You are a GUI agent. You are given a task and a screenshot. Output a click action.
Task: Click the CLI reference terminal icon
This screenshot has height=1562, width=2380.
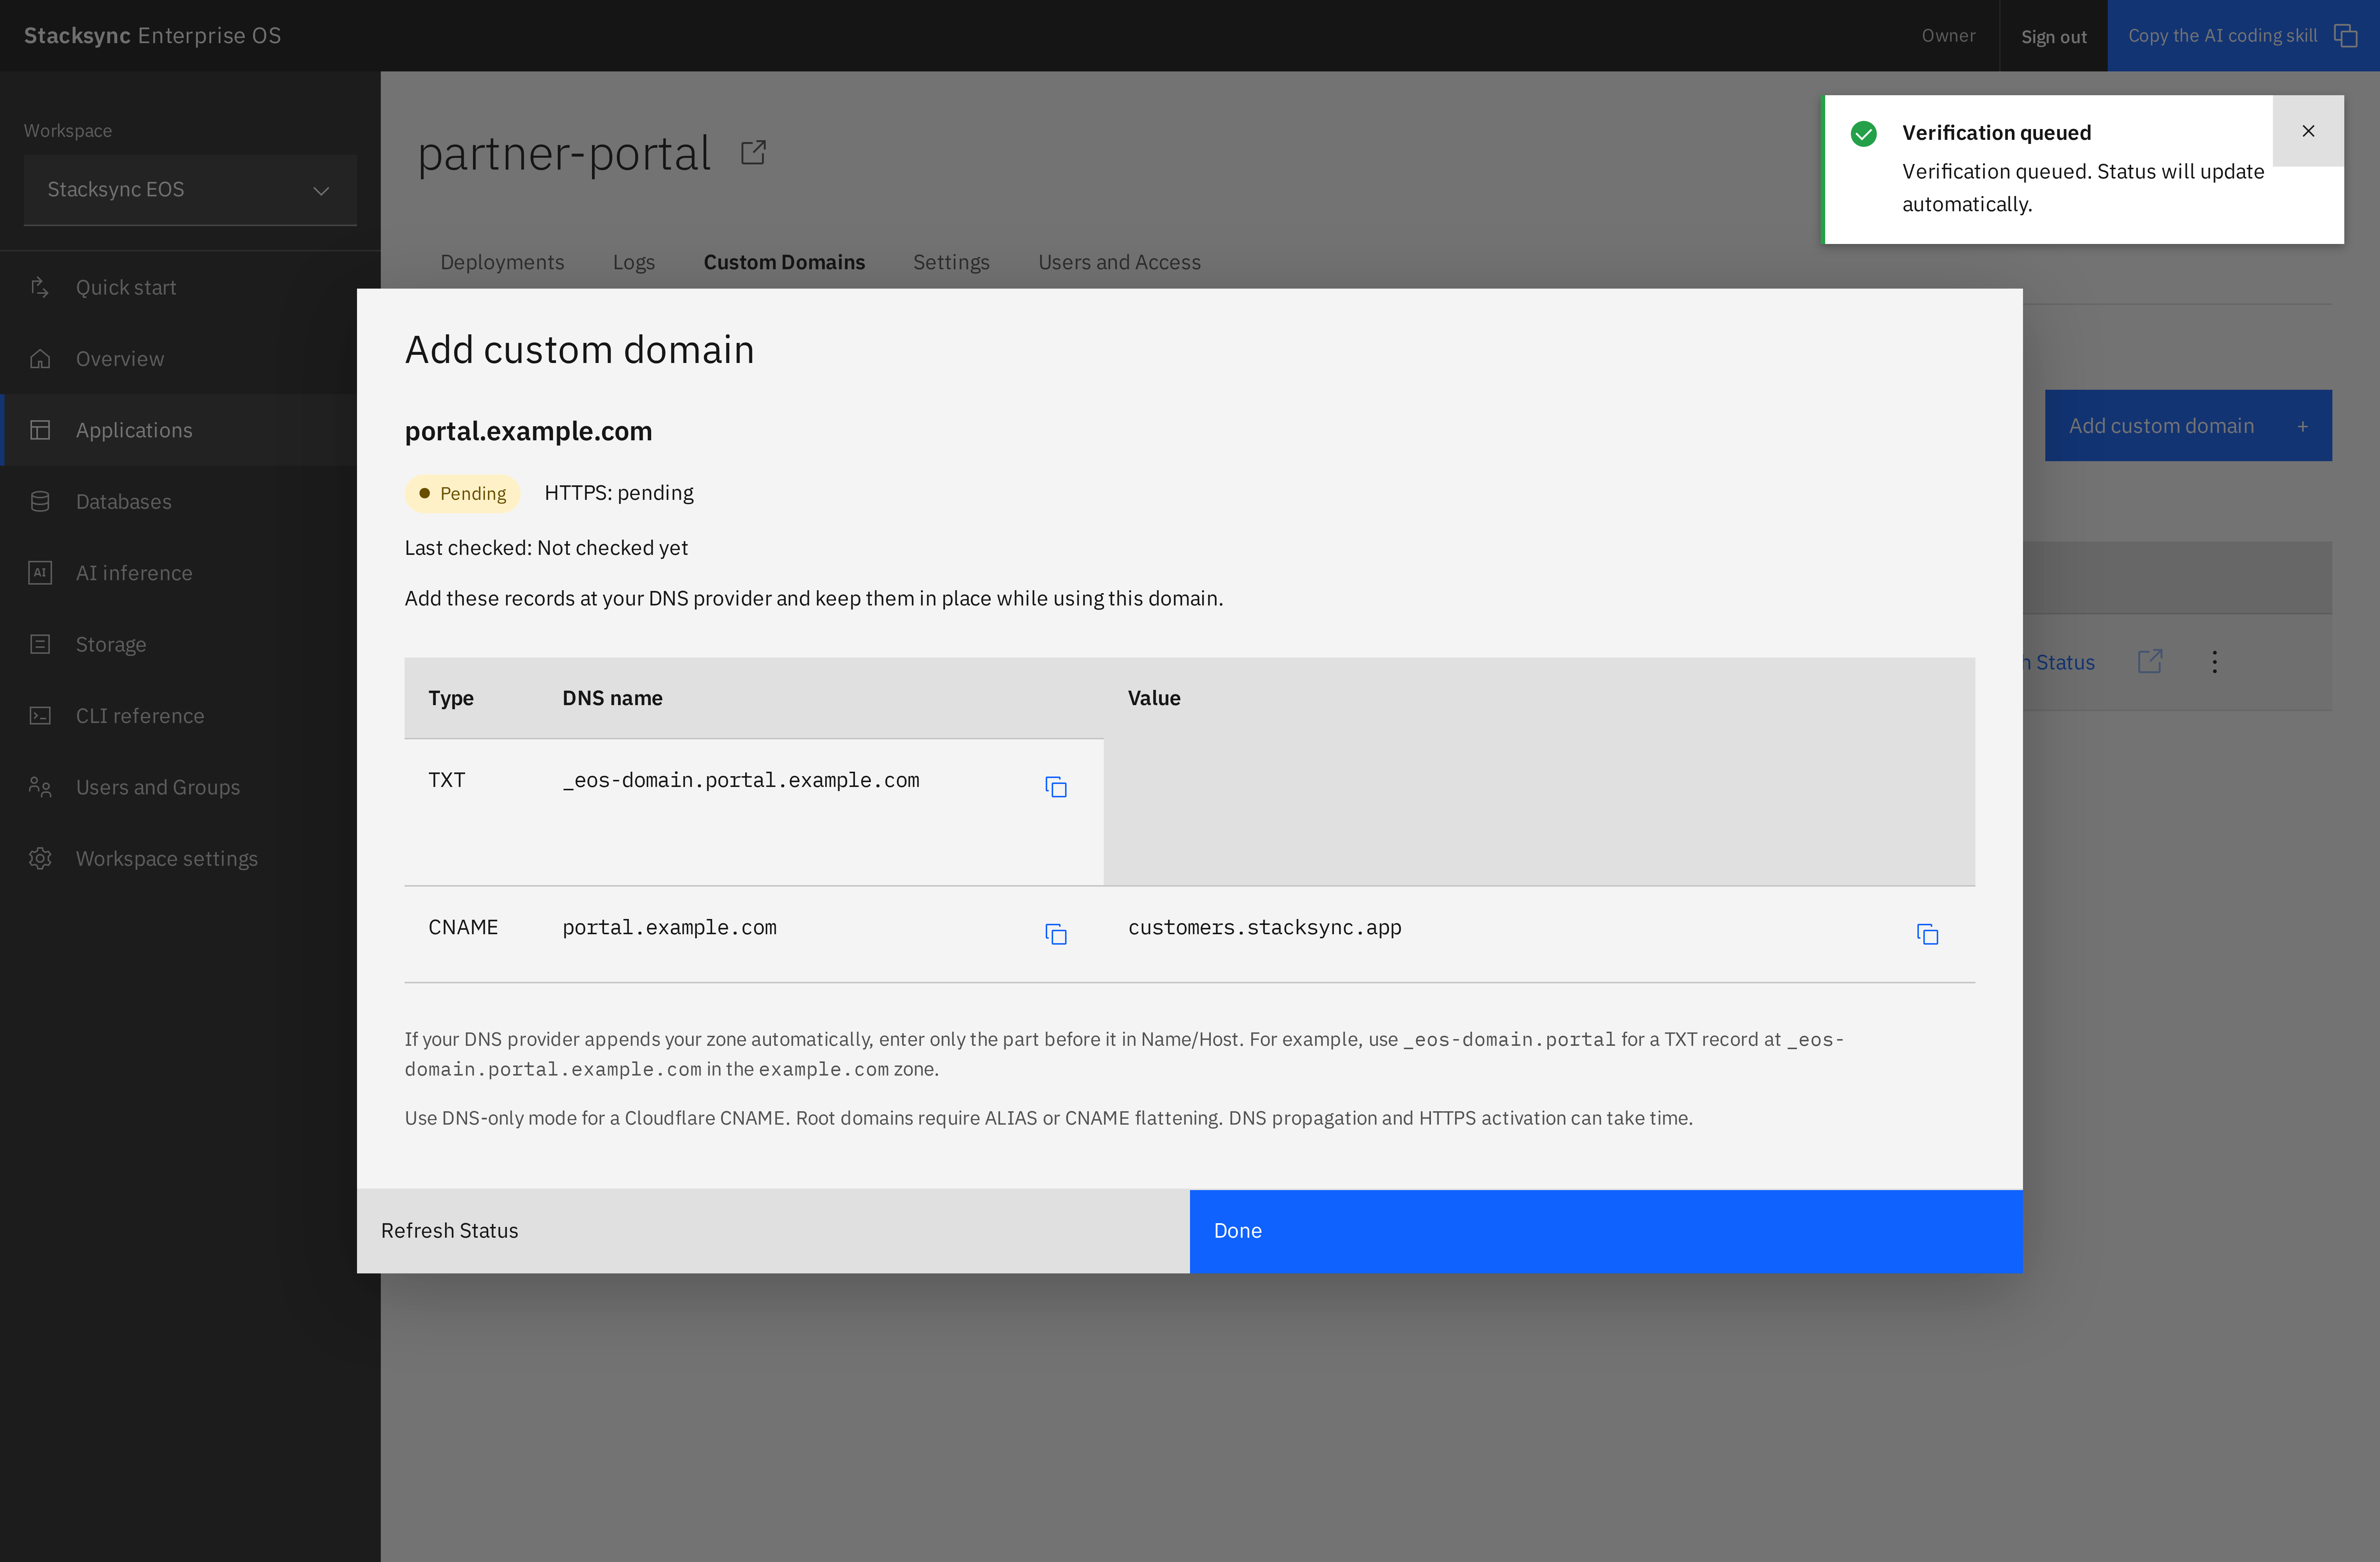[40, 716]
